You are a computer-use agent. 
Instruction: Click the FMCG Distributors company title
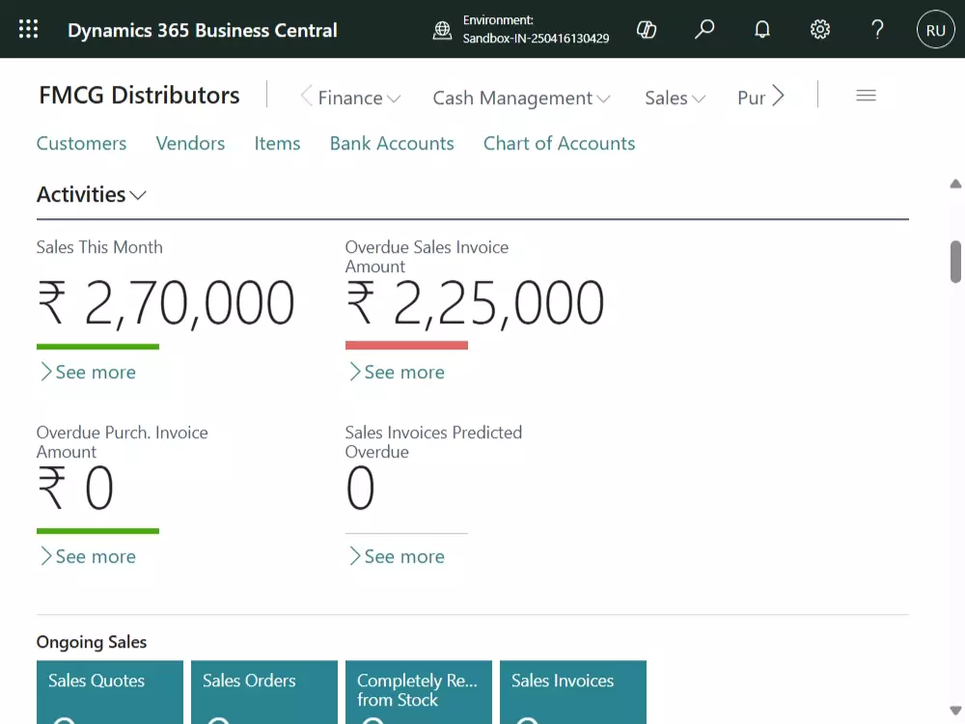pyautogui.click(x=139, y=96)
